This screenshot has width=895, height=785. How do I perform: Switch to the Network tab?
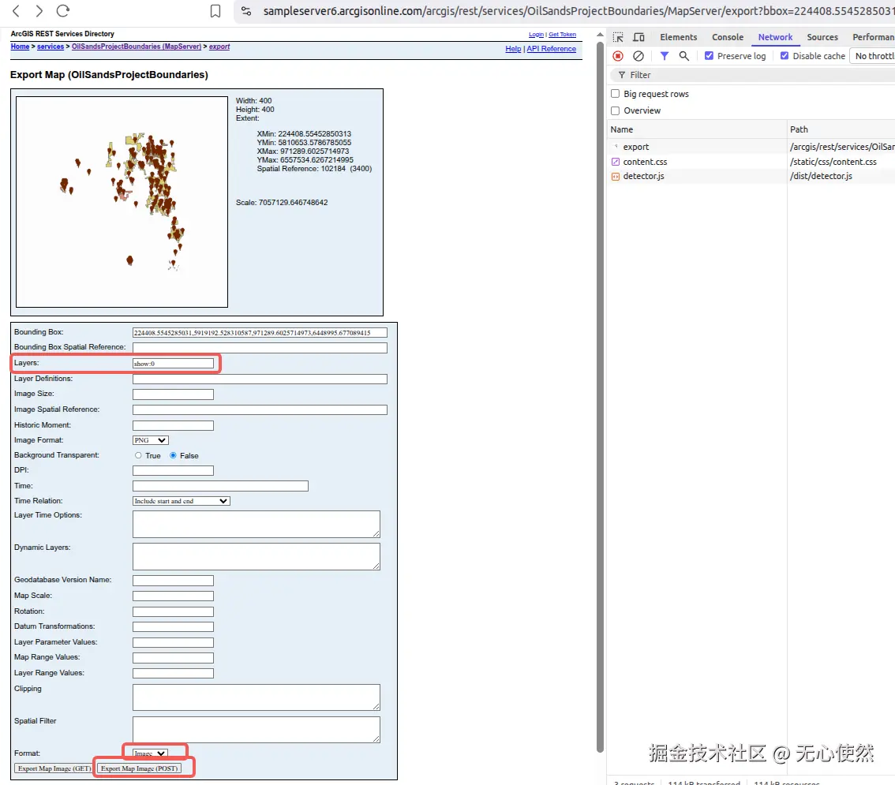tap(775, 37)
